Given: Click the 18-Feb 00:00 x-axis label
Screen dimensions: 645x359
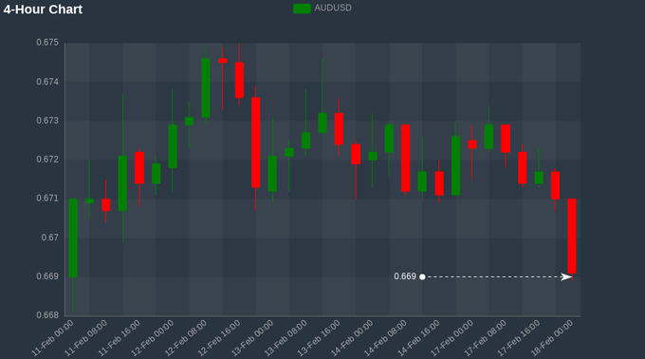Looking at the screenshot, I should 552,338.
